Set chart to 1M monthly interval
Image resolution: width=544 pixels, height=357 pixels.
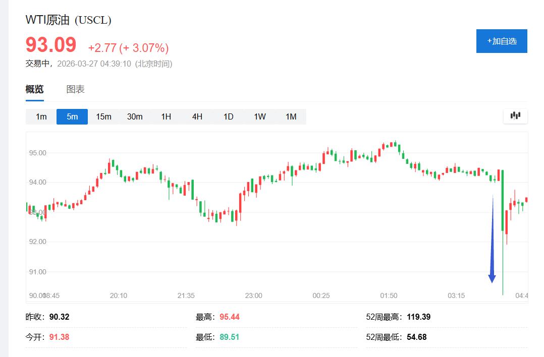click(291, 116)
